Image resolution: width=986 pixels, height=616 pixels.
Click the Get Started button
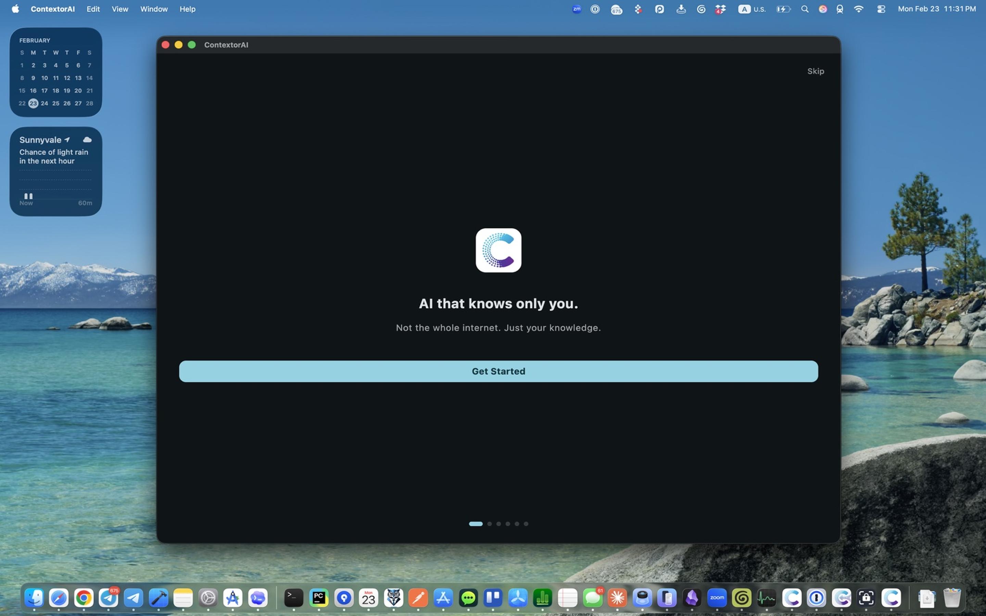[498, 371]
